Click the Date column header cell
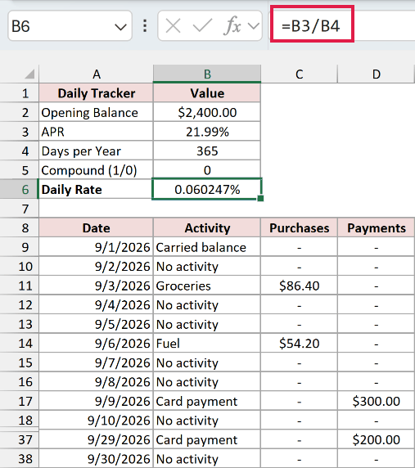 pyautogui.click(x=96, y=228)
